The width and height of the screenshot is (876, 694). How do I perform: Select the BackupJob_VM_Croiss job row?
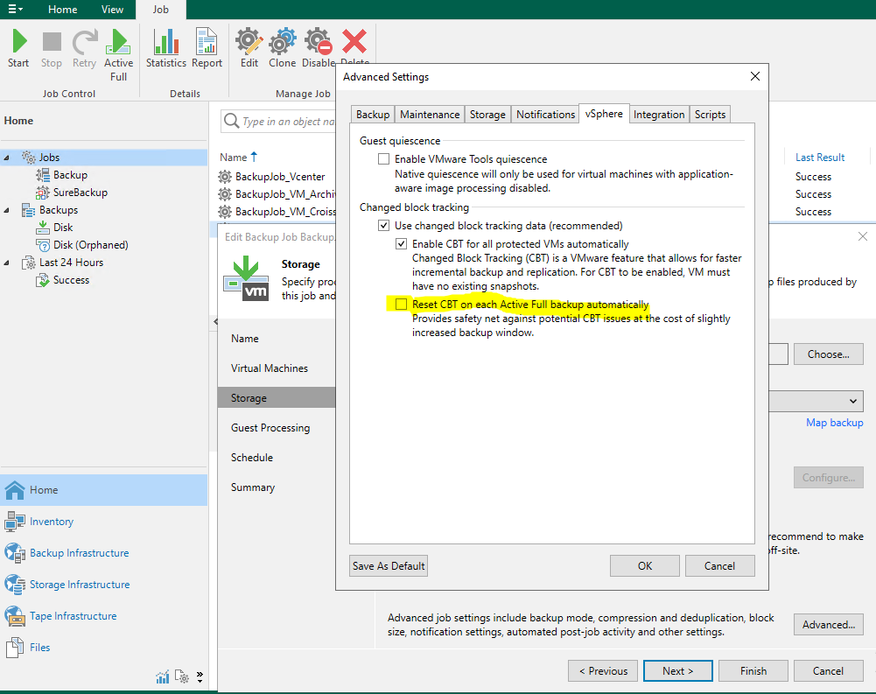tap(285, 212)
